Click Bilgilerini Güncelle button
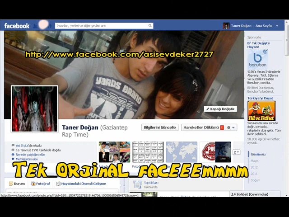The height and width of the screenshot is (217, 289). point(160,127)
